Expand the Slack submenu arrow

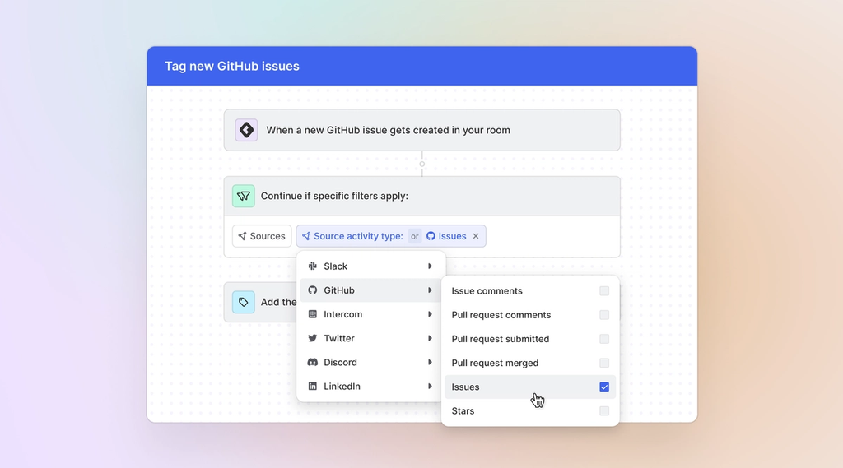tap(430, 266)
